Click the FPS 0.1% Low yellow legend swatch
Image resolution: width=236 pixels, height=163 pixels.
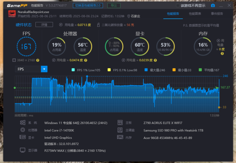click(x=109, y=70)
